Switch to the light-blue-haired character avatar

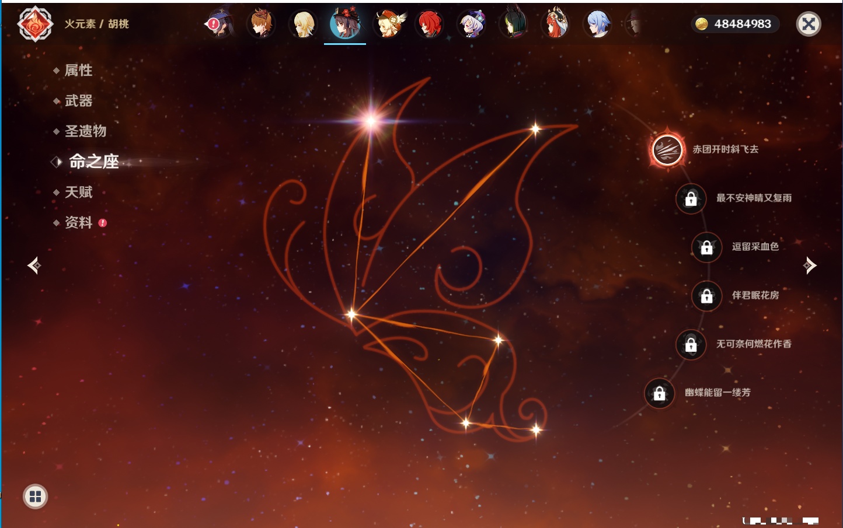tap(598, 24)
